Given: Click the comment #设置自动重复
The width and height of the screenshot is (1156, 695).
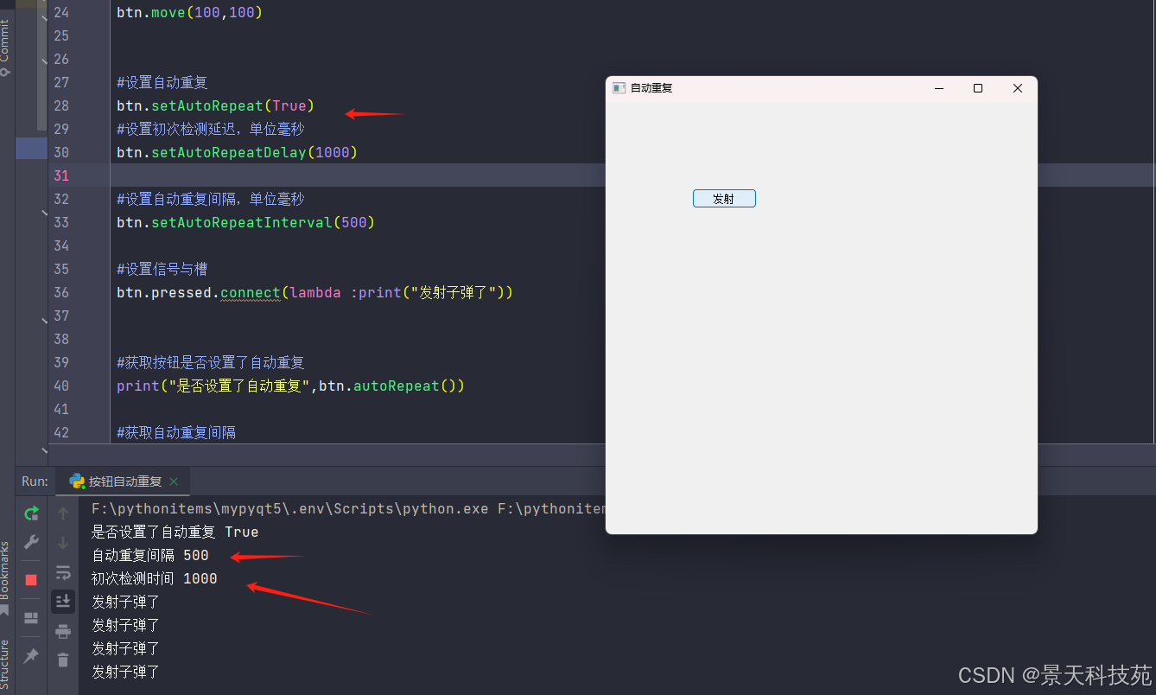Looking at the screenshot, I should [162, 82].
